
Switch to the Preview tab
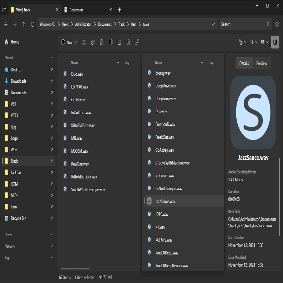(x=262, y=63)
